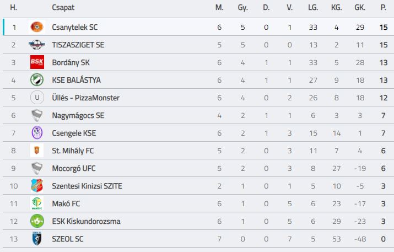The width and height of the screenshot is (394, 252).
Task: Click the KSE BALÁSTYA green crest
Action: pyautogui.click(x=37, y=80)
